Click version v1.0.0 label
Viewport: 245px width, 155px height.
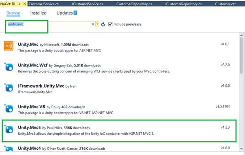click(x=225, y=86)
